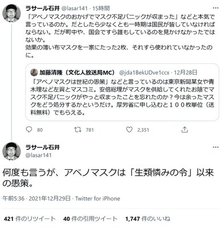This screenshot has height=228, width=222.
Task: Open the share upload icon
Action: click(x=184, y=129)
